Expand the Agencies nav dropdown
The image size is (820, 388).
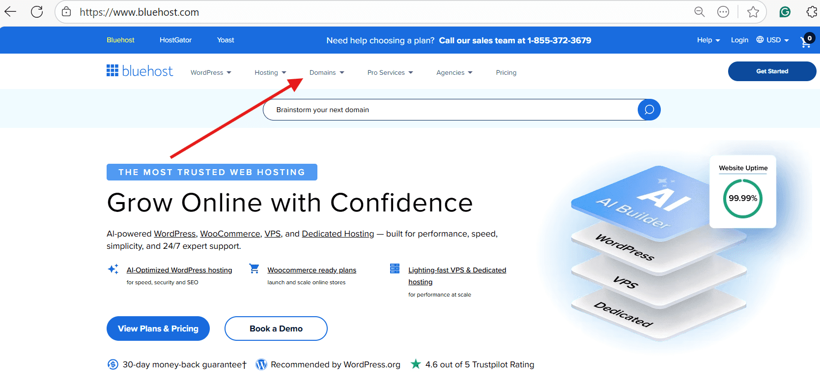point(454,72)
